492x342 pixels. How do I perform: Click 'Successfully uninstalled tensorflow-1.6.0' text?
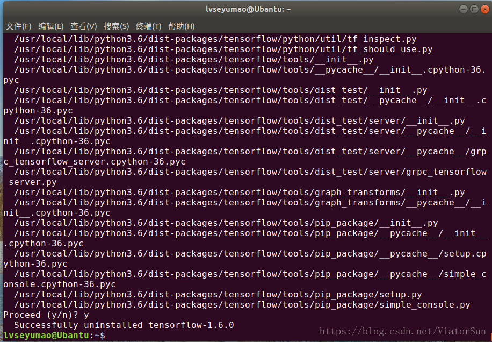click(124, 325)
